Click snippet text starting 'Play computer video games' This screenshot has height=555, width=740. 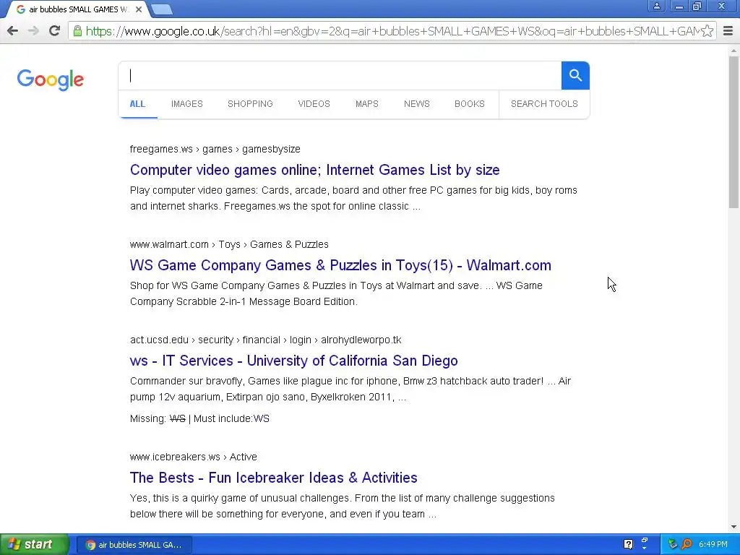point(353,198)
